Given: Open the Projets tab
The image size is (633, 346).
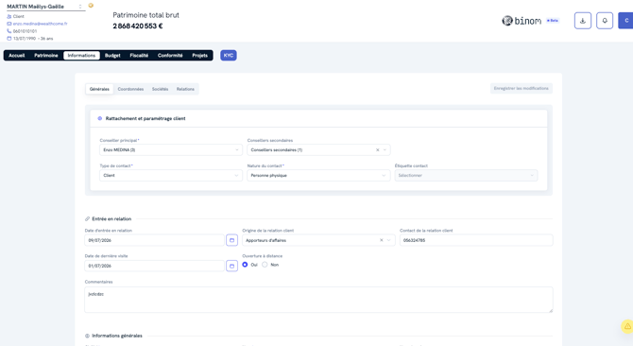Looking at the screenshot, I should point(200,56).
